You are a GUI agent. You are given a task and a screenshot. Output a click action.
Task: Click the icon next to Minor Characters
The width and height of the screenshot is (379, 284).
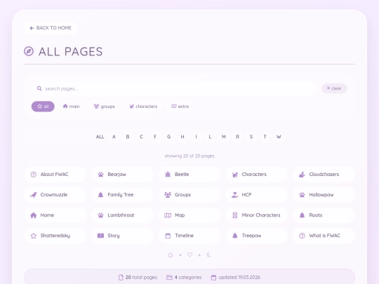coord(235,215)
